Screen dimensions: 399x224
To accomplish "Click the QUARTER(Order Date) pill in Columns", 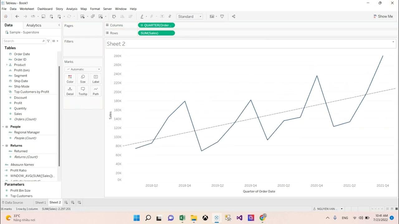I will [156, 25].
